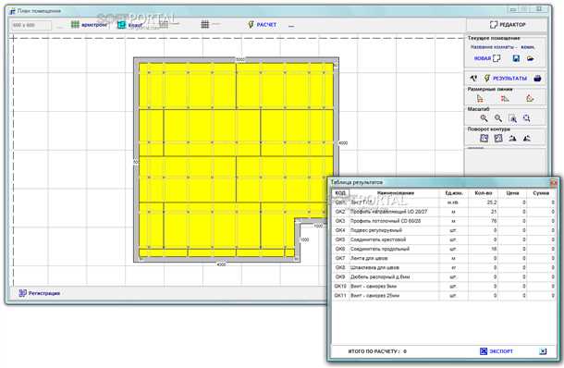Flip contour with first mirror icon

512,138
